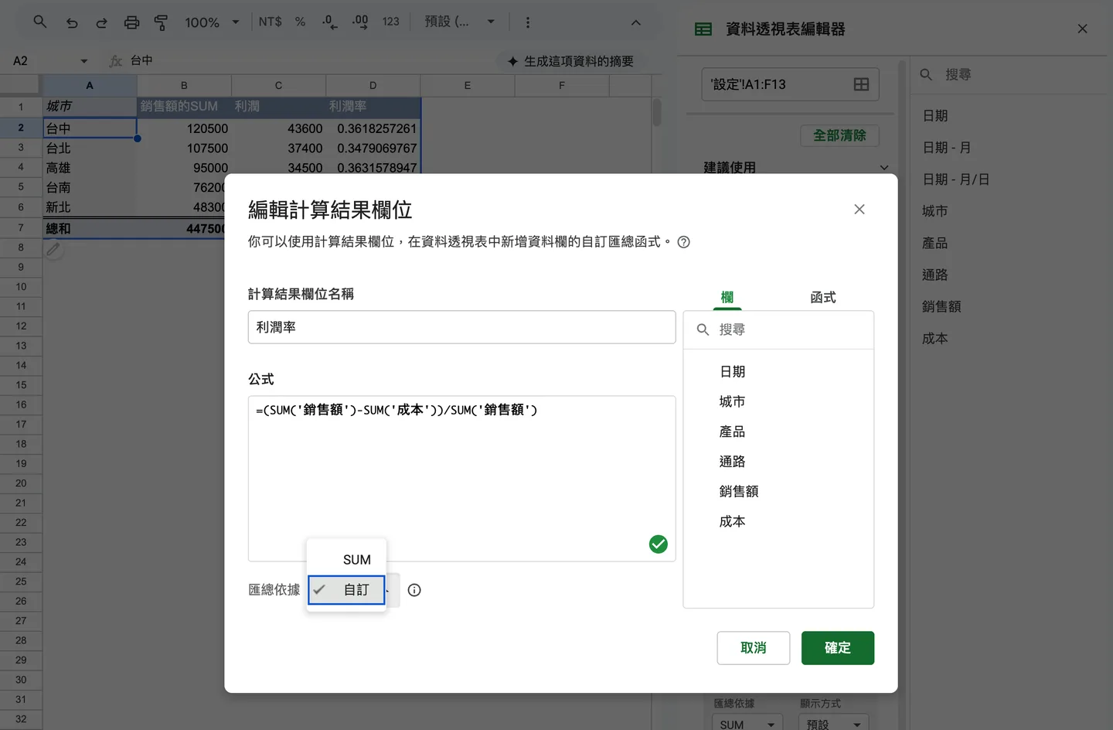This screenshot has height=730, width=1113.
Task: Click the 計算結果欄位名稱 input containing 利潤率
Action: pos(461,327)
